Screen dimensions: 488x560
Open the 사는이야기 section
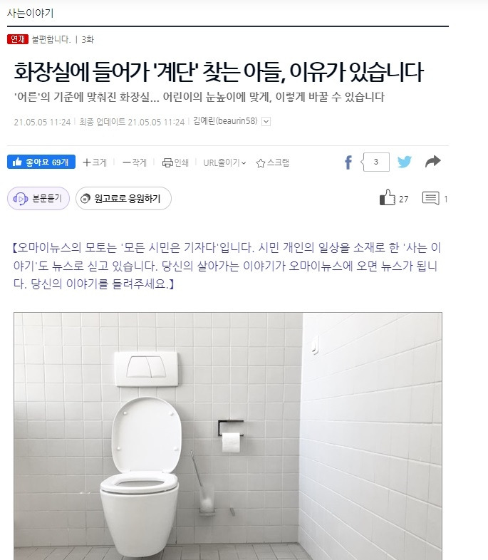(x=31, y=14)
